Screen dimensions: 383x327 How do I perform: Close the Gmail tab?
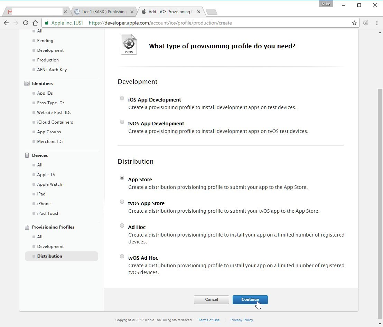pos(65,12)
